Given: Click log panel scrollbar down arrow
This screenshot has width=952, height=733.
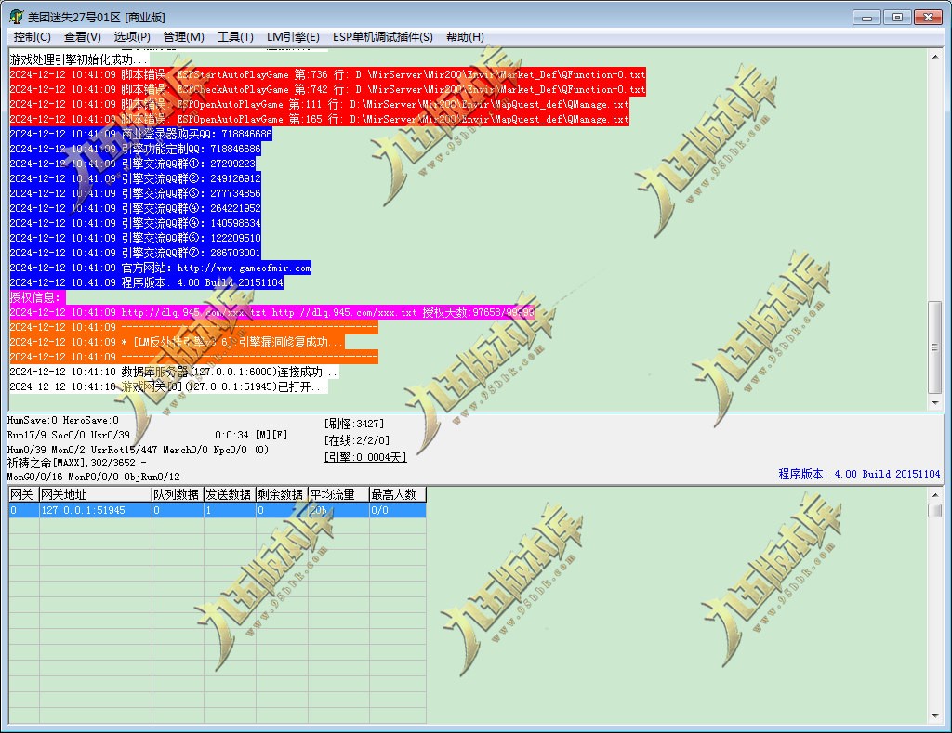Looking at the screenshot, I should (935, 403).
